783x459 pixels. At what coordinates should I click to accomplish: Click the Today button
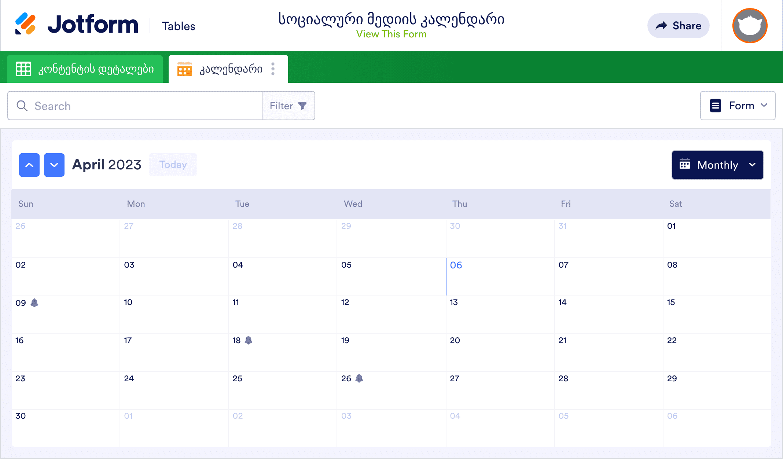(x=173, y=165)
